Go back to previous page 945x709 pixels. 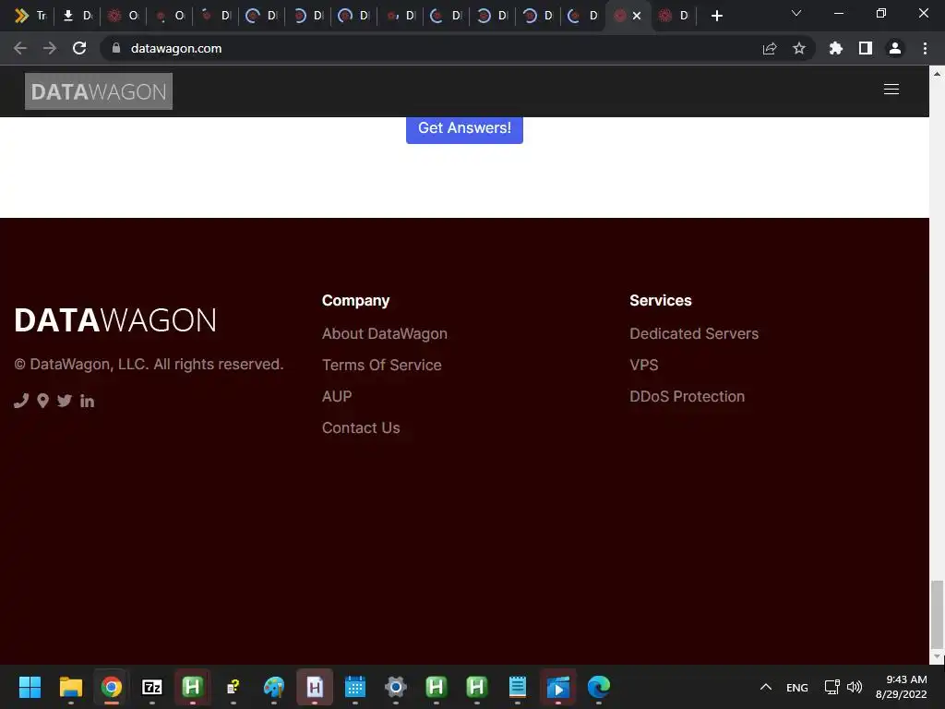[x=20, y=48]
